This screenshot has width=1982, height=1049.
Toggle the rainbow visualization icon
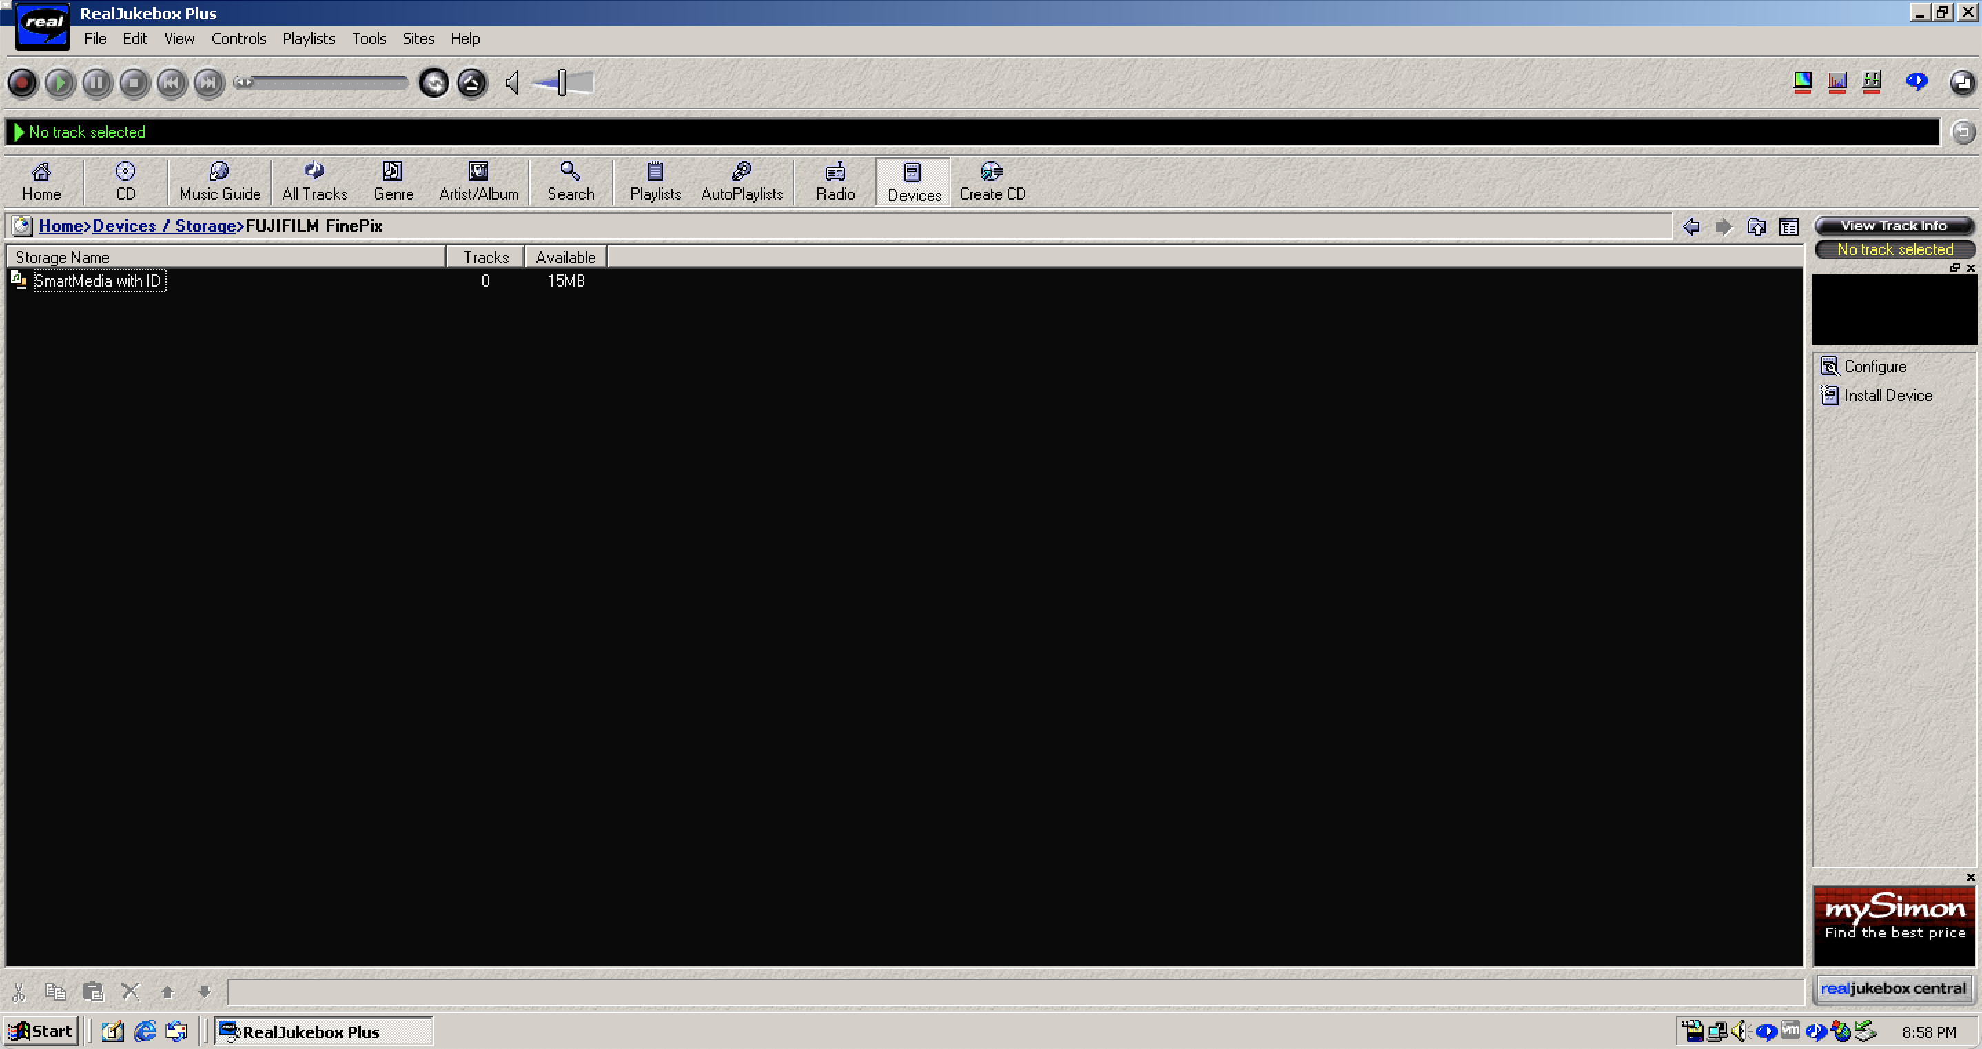pyautogui.click(x=1803, y=81)
